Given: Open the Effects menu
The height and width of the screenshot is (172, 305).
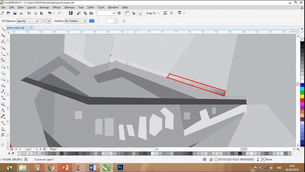Looking at the screenshot, I should click(x=57, y=8).
